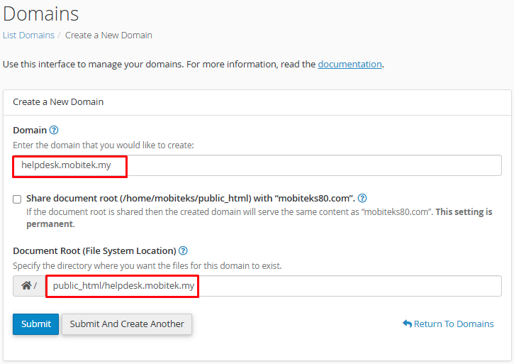The image size is (514, 364).
Task: Open the documentation link
Action: [x=350, y=64]
